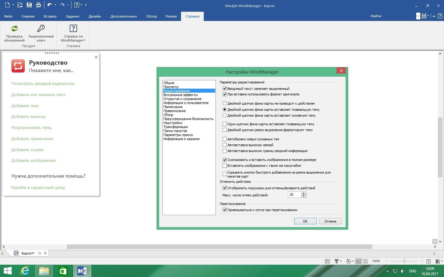Check Автовставка выносок связей
444x277 pixels.
(224, 145)
